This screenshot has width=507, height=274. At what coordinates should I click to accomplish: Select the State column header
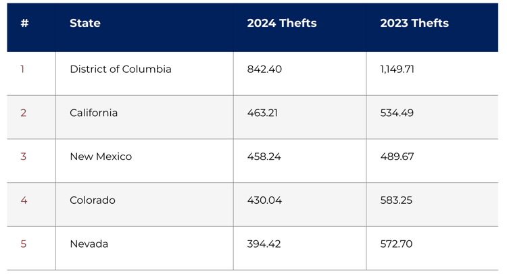click(85, 24)
